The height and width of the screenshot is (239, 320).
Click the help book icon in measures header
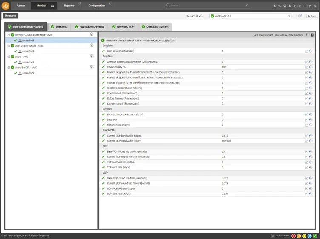pyautogui.click(x=312, y=35)
